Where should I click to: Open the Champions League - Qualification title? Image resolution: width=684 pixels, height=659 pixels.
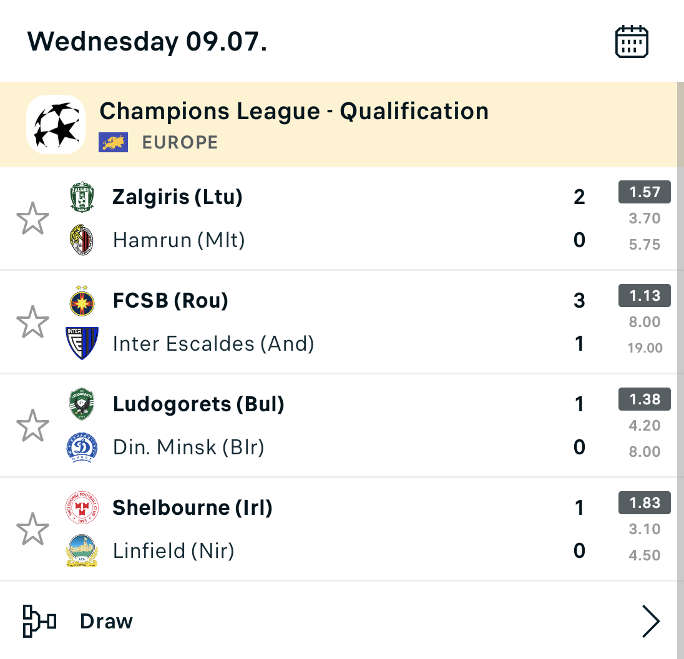[x=294, y=111]
